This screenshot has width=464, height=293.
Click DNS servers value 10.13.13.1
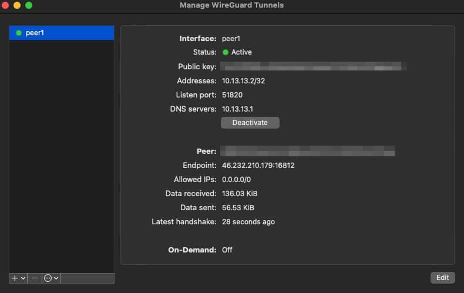coord(238,109)
